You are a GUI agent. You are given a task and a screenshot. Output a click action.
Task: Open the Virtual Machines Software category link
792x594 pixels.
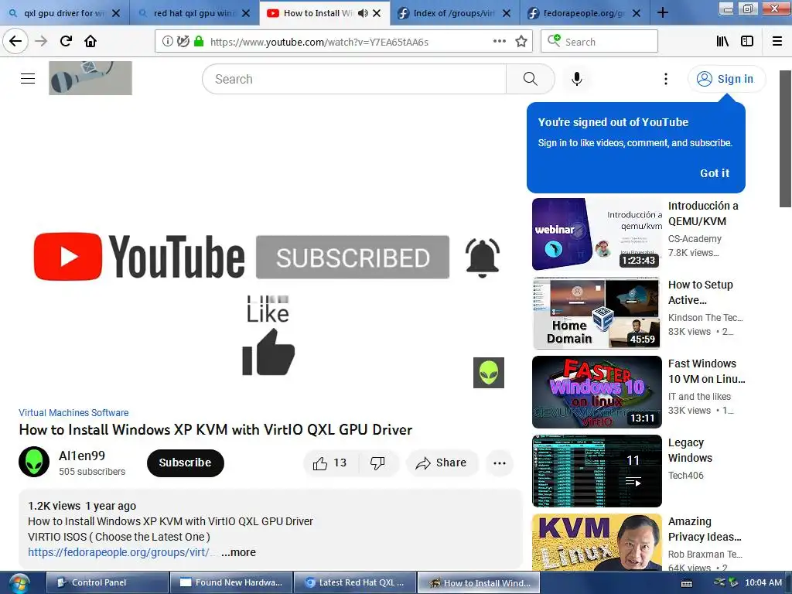pyautogui.click(x=73, y=413)
